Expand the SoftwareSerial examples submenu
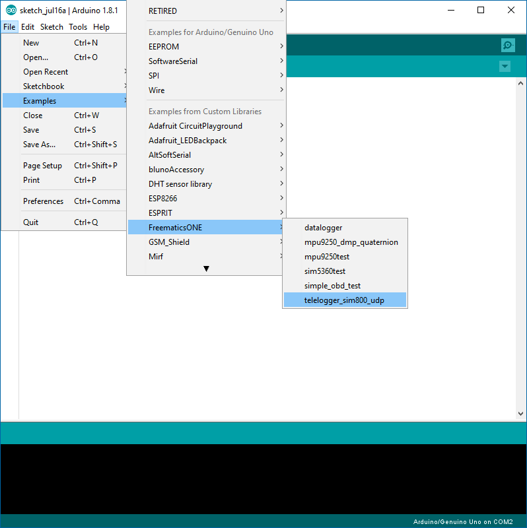This screenshot has width=527, height=528. [x=207, y=61]
